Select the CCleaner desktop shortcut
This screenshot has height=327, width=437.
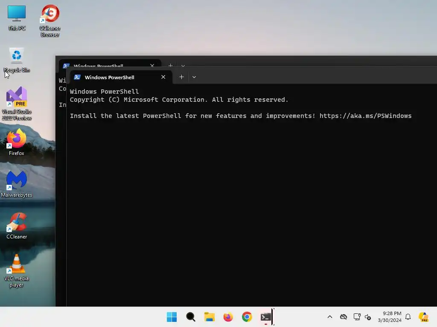[17, 226]
